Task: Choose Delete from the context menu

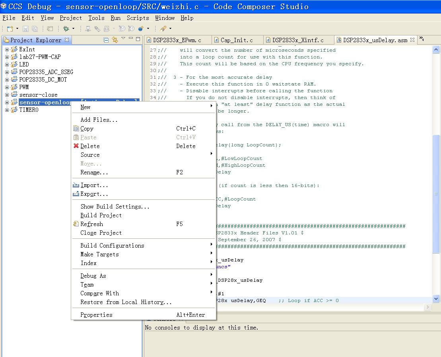Action: [x=144, y=146]
